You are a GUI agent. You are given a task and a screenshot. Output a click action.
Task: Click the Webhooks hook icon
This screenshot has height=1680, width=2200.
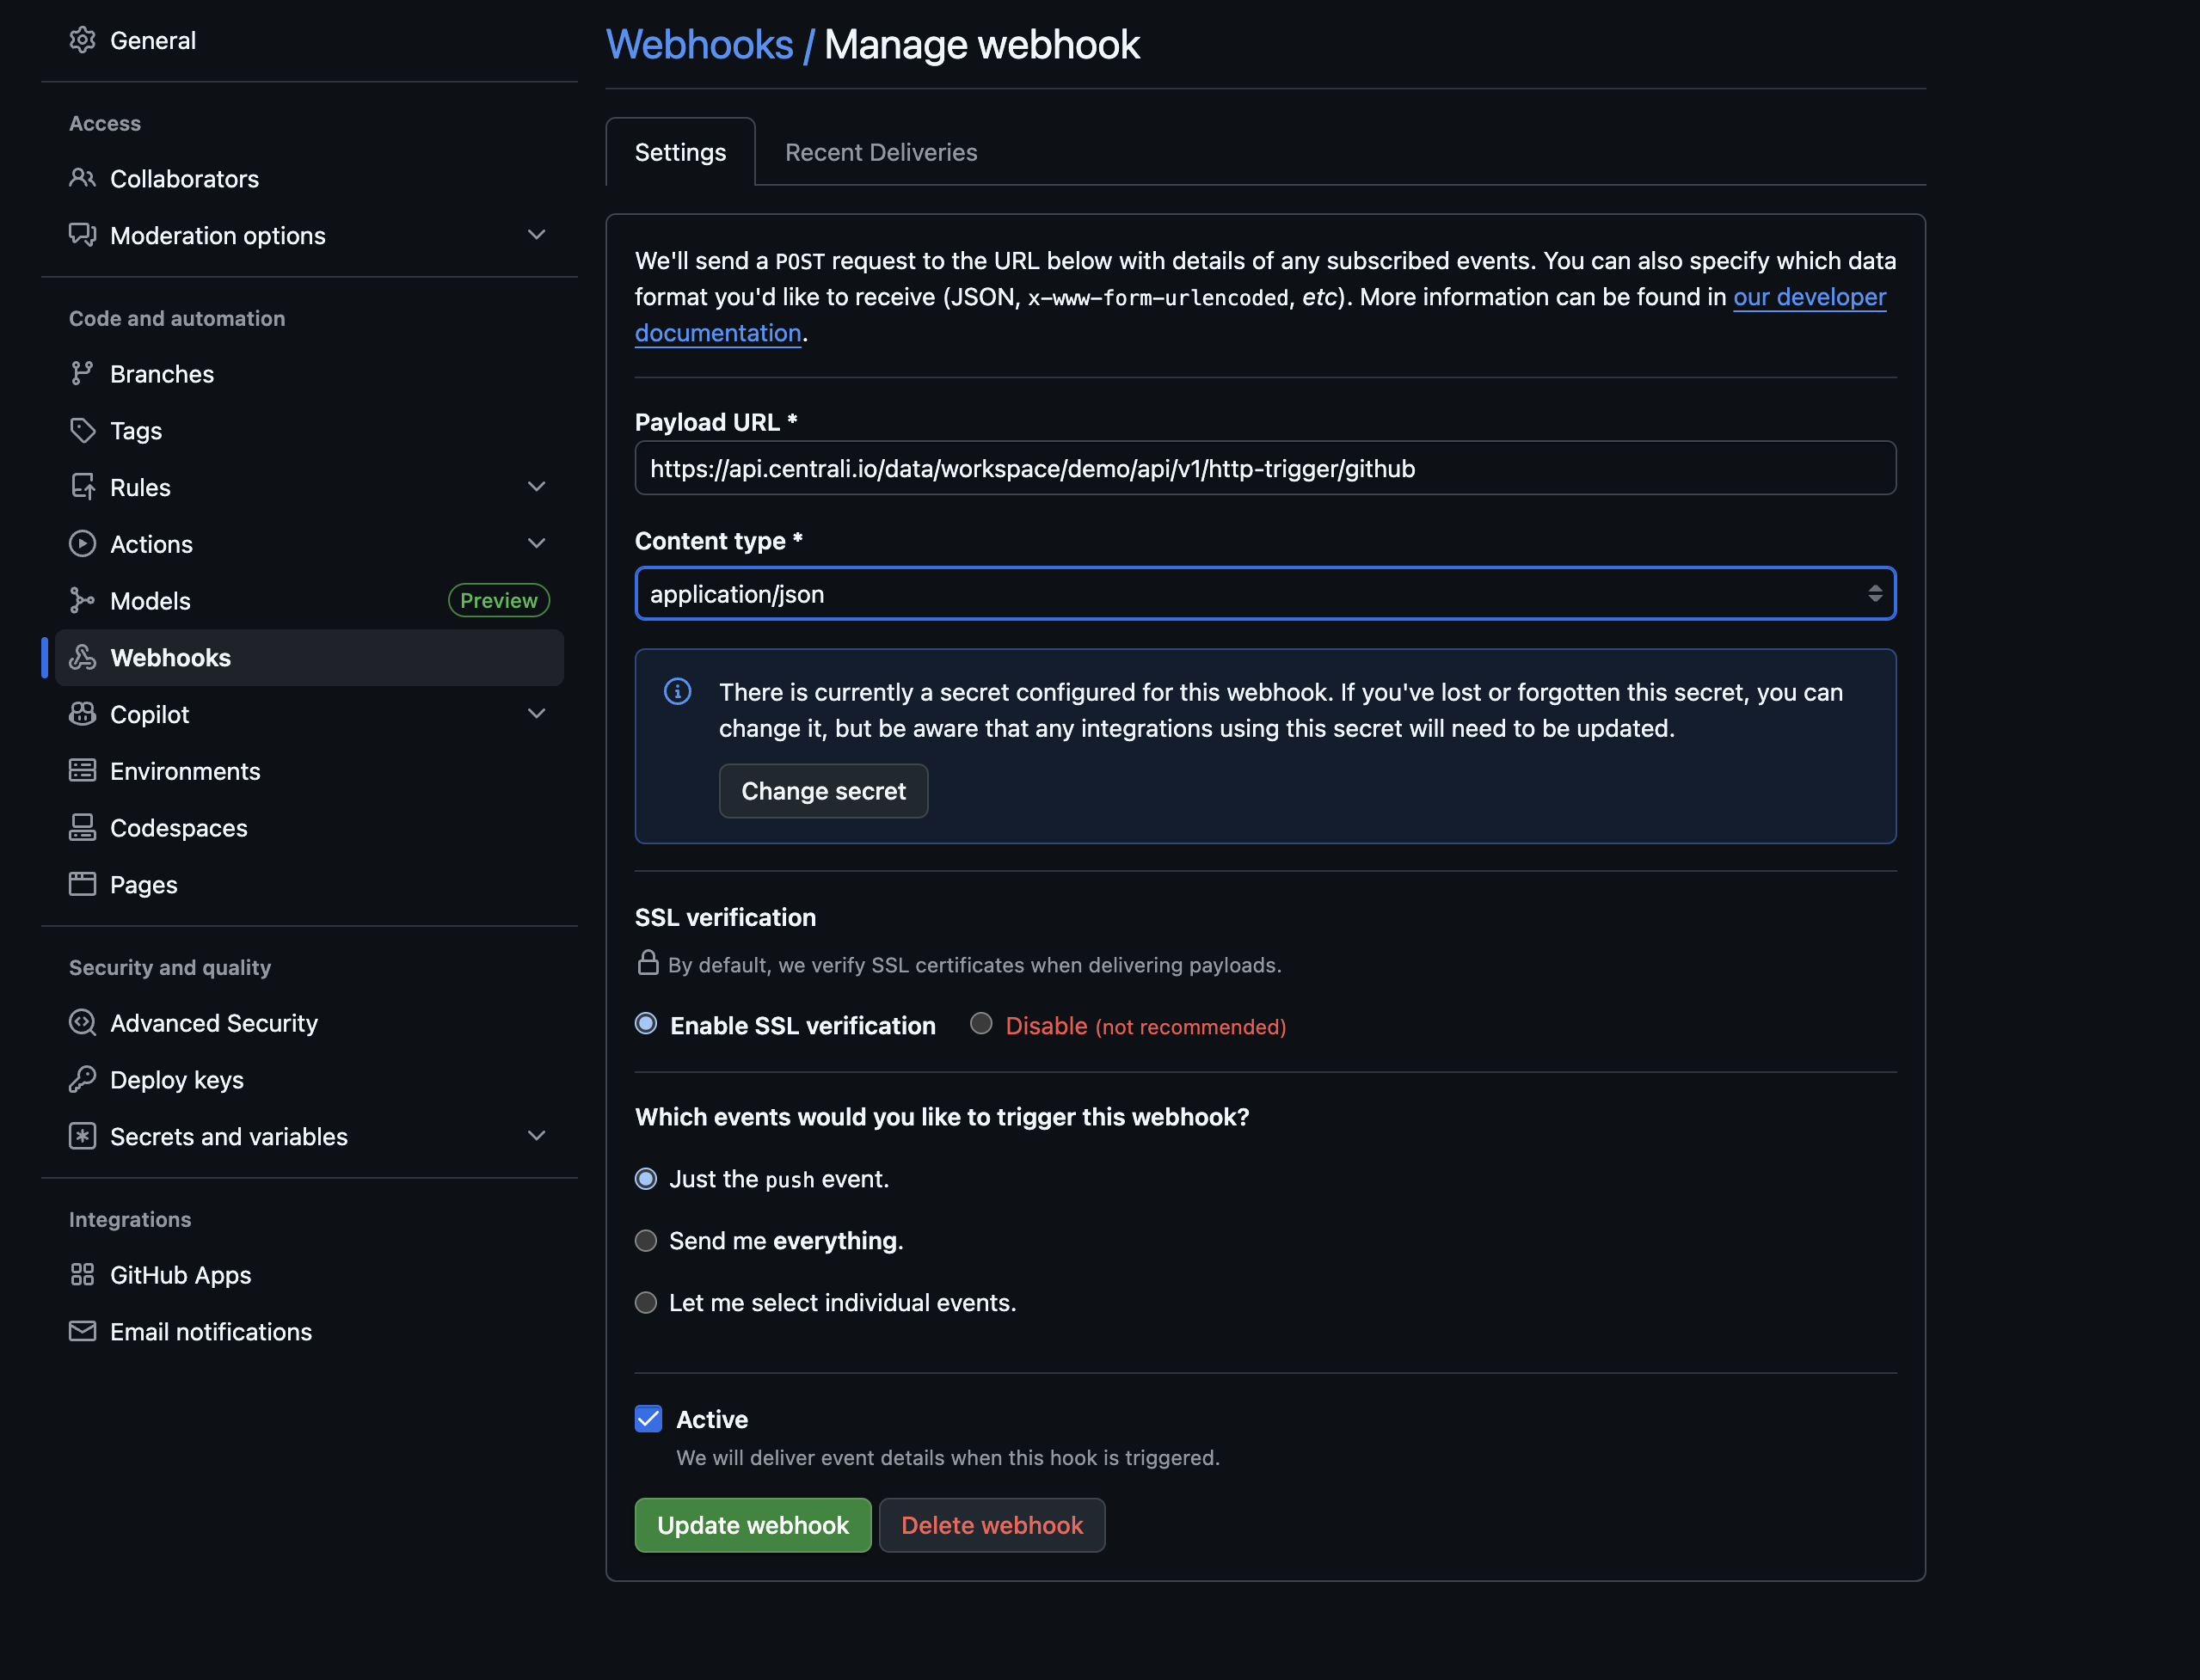(x=84, y=657)
